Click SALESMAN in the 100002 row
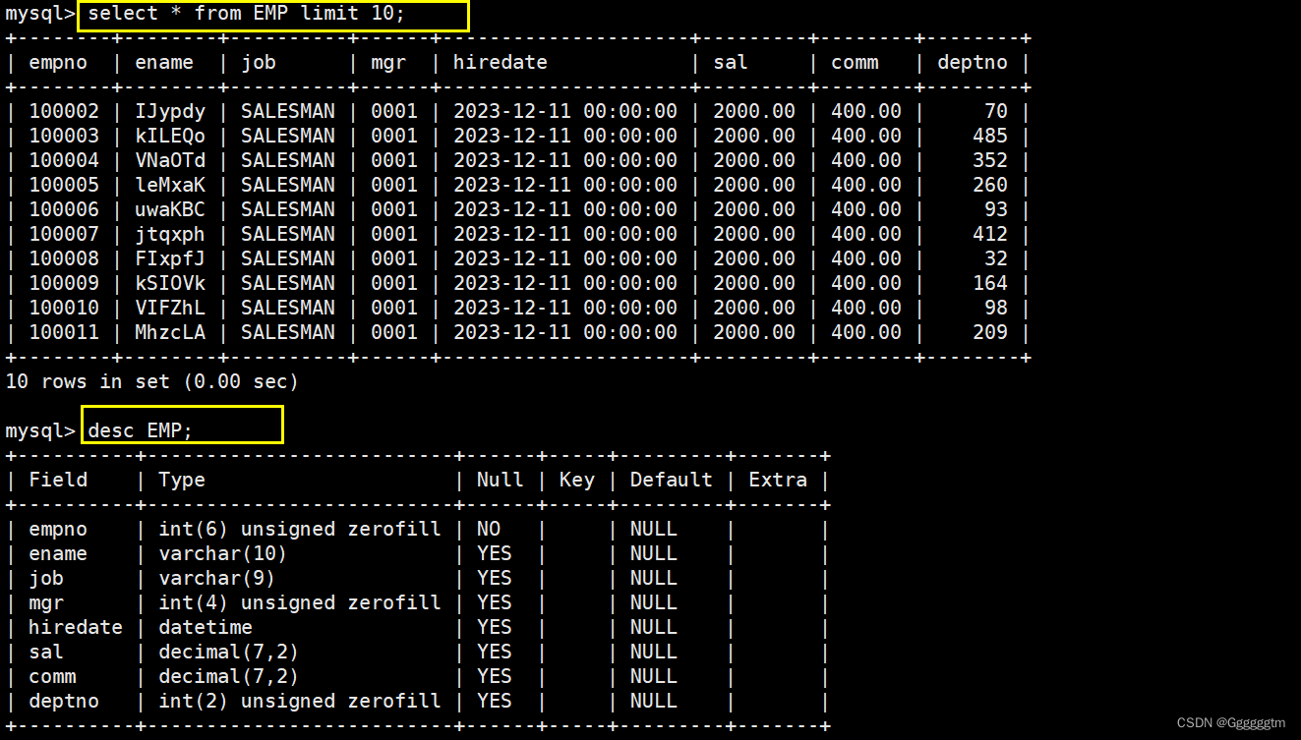Image resolution: width=1301 pixels, height=740 pixels. click(288, 111)
